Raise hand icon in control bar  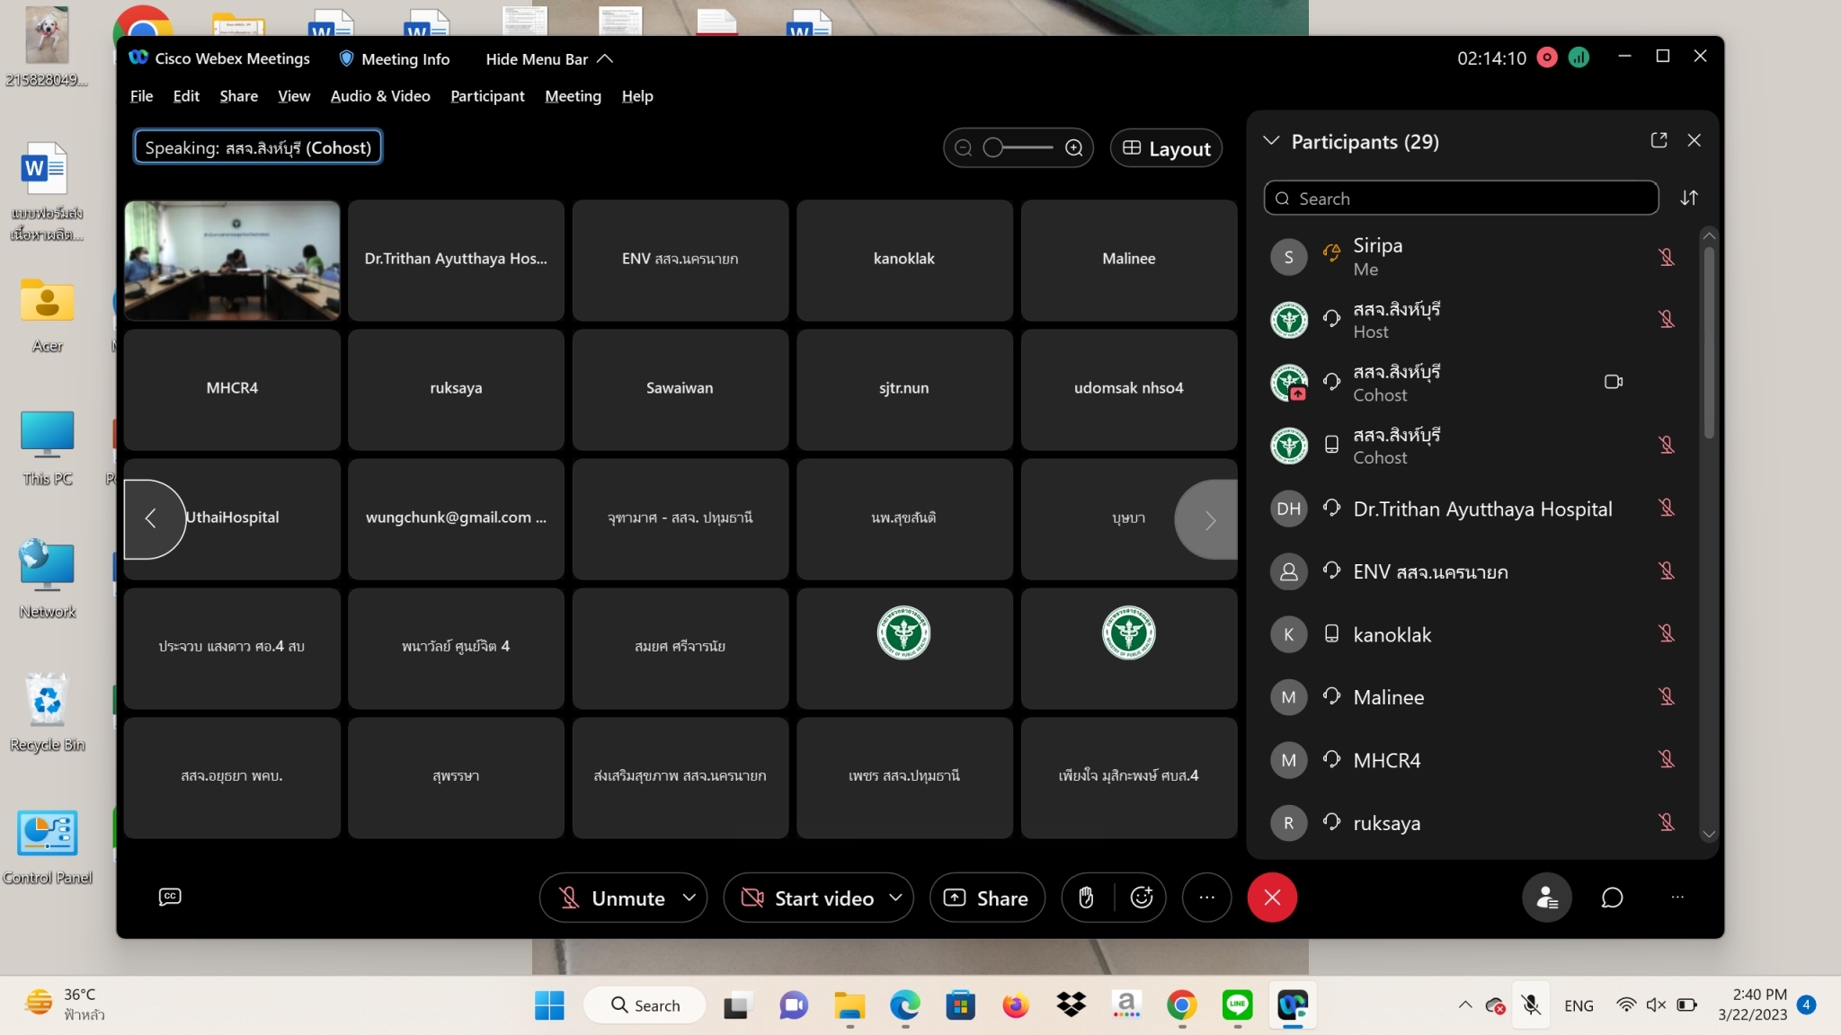[1086, 898]
